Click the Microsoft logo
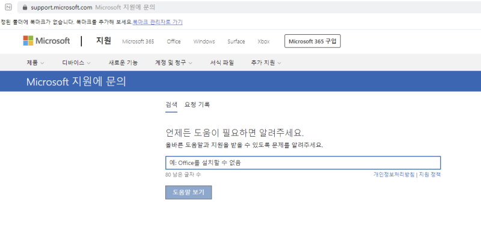Screen dimensions: 481x250 pos(47,41)
